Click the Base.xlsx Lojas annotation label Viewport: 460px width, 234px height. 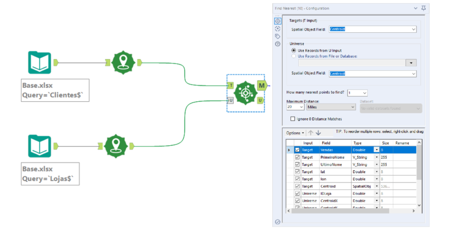pos(50,174)
